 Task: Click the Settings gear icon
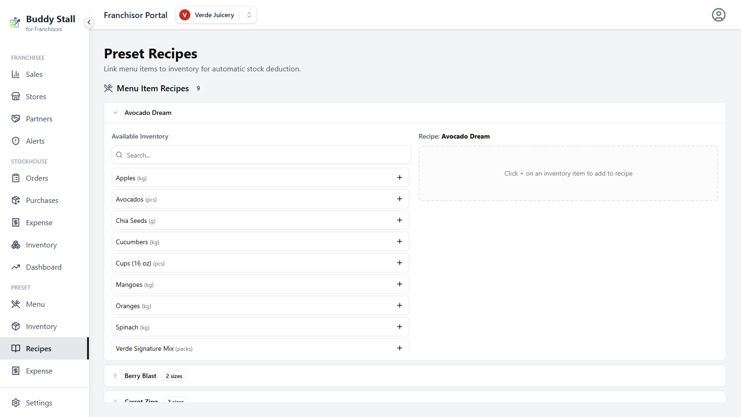click(16, 403)
